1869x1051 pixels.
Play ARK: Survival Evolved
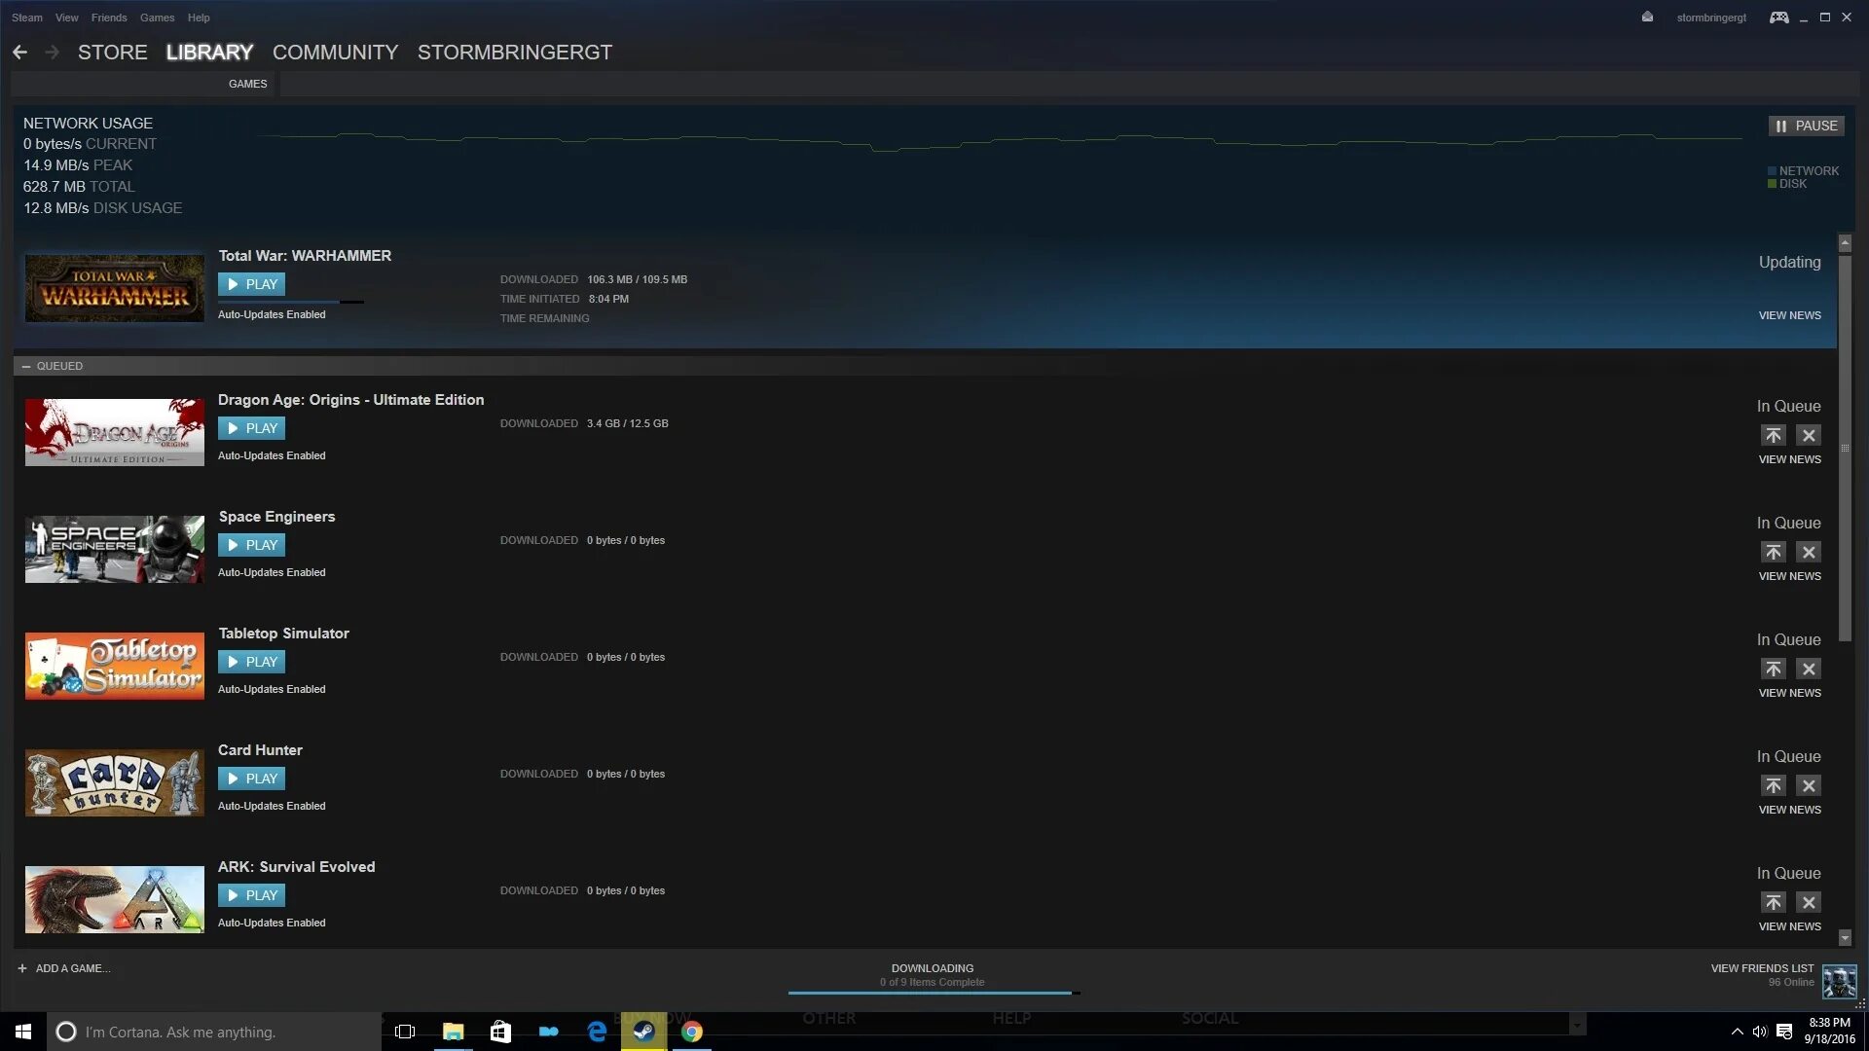pos(251,895)
